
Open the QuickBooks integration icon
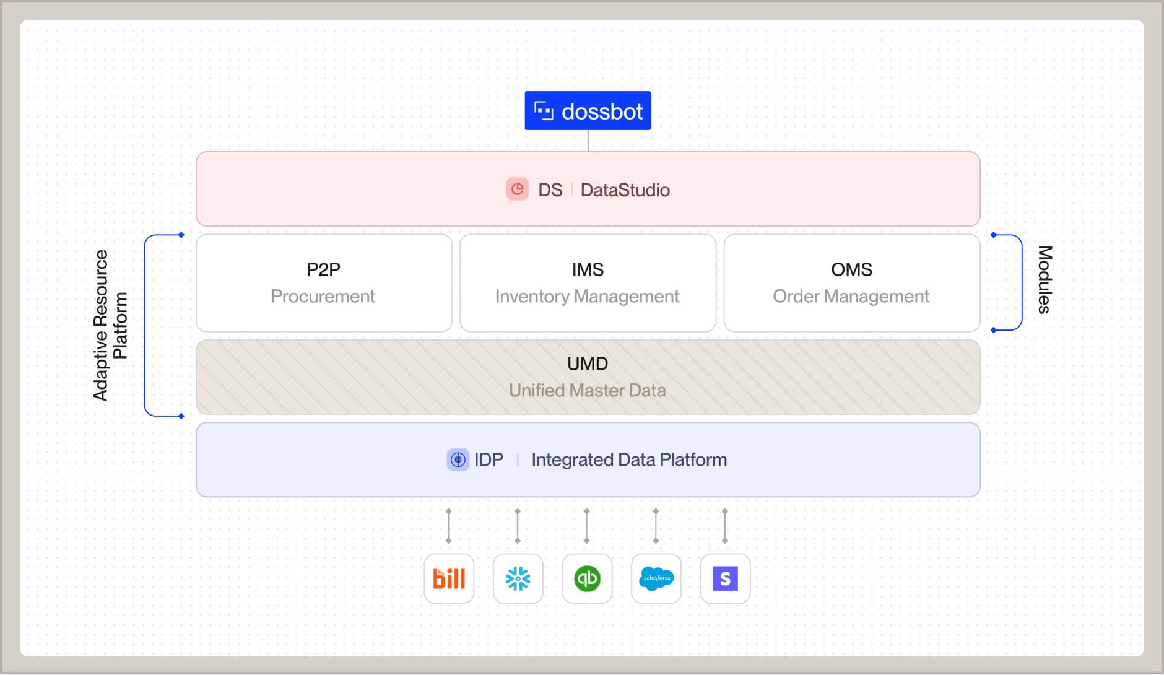[x=587, y=579]
